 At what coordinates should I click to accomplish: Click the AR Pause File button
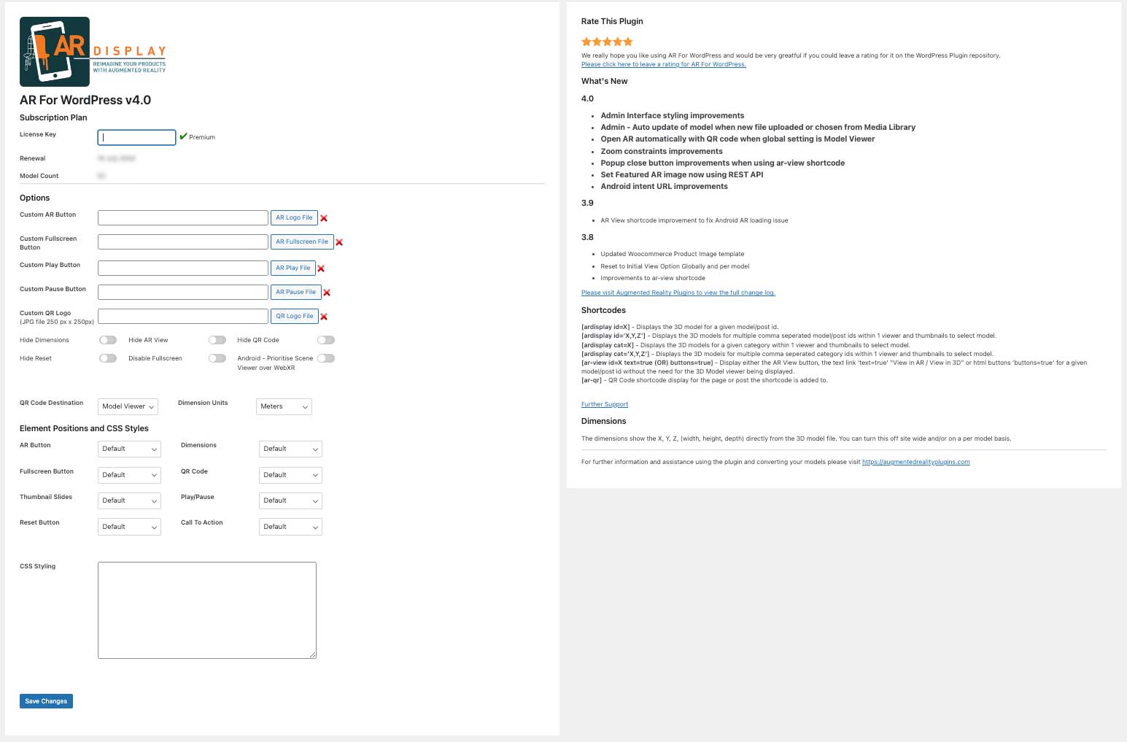pyautogui.click(x=295, y=292)
